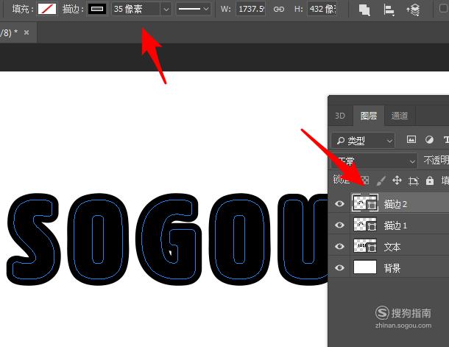Hide the 描边 2 layer
This screenshot has height=347, width=449.
[339, 204]
